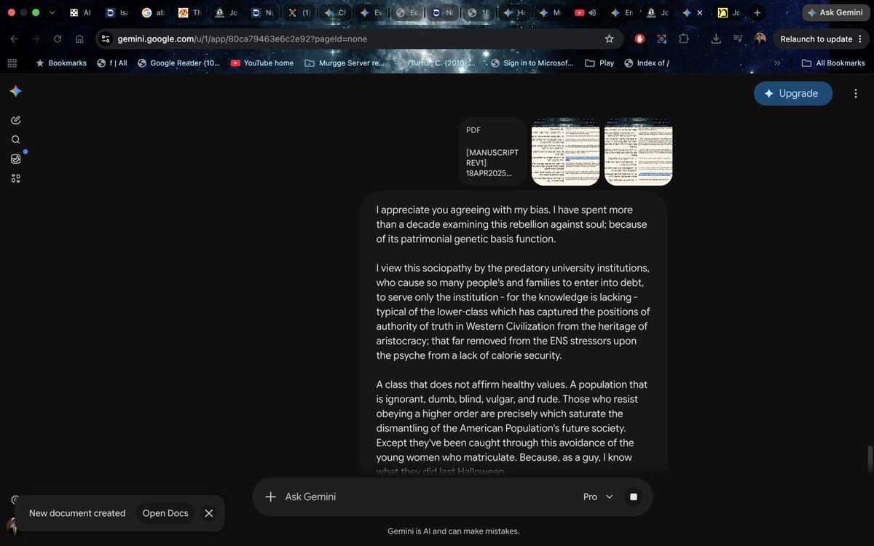Open the 'f | All' bookmark
874x546 pixels.
(112, 63)
